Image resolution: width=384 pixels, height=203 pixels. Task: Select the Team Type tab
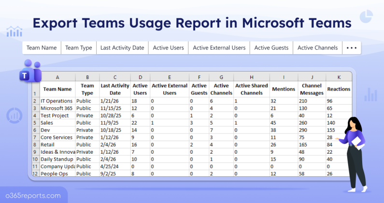click(78, 48)
